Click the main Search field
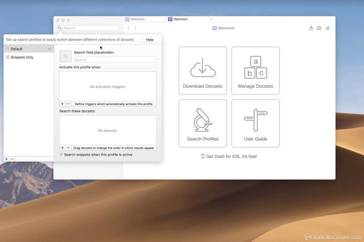The height and width of the screenshot is (242, 364). (88, 28)
